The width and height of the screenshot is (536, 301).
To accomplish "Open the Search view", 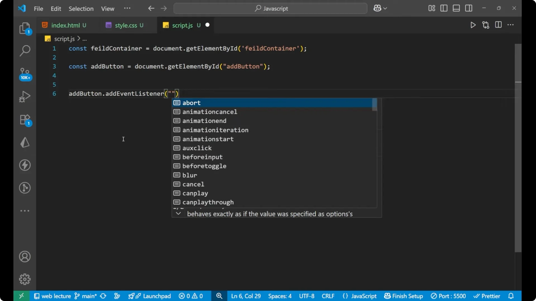I will pos(25,51).
